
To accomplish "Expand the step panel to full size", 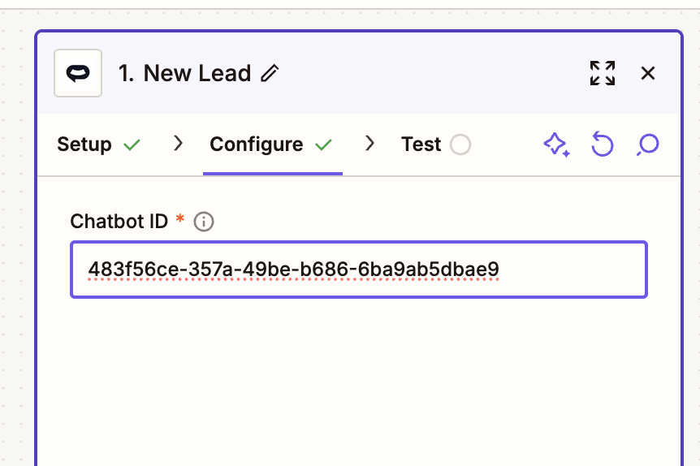I will pyautogui.click(x=602, y=73).
